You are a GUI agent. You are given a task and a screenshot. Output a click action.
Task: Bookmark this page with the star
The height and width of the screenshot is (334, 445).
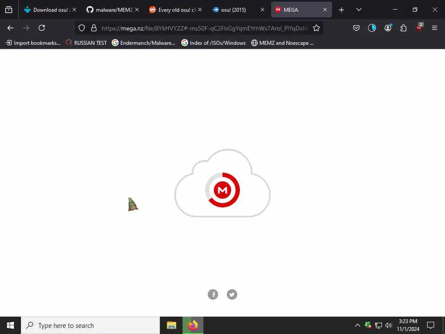pyautogui.click(x=316, y=28)
